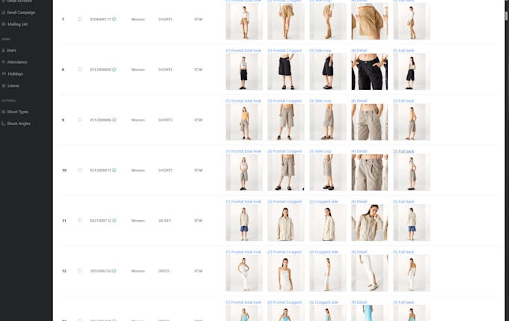Click product code 0513008800
This screenshot has width=509, height=321.
[100, 70]
